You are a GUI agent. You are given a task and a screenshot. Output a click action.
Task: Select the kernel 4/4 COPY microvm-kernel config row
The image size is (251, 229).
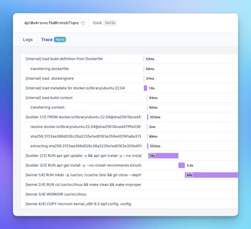coord(130,204)
